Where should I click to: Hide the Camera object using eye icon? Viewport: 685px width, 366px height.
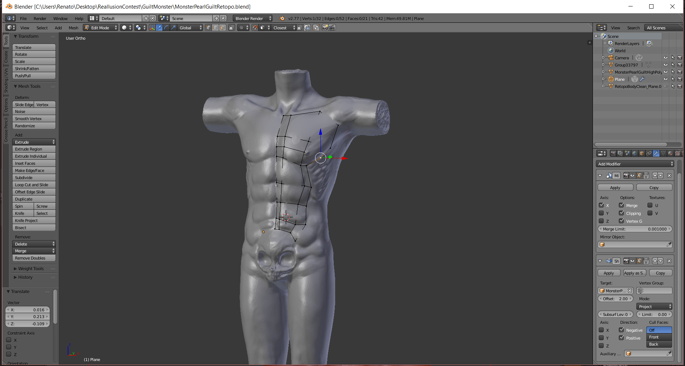coord(666,58)
